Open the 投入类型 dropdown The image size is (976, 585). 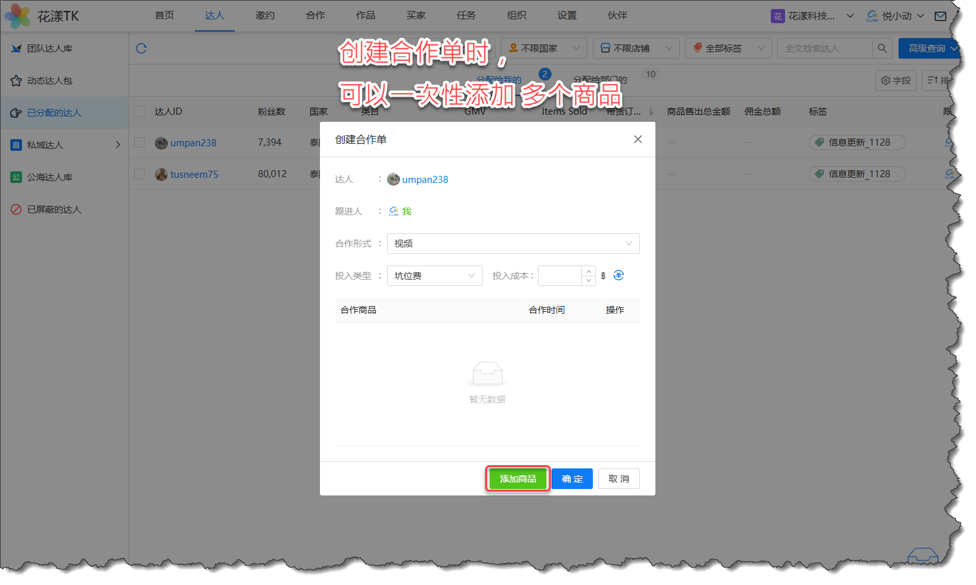click(x=434, y=276)
